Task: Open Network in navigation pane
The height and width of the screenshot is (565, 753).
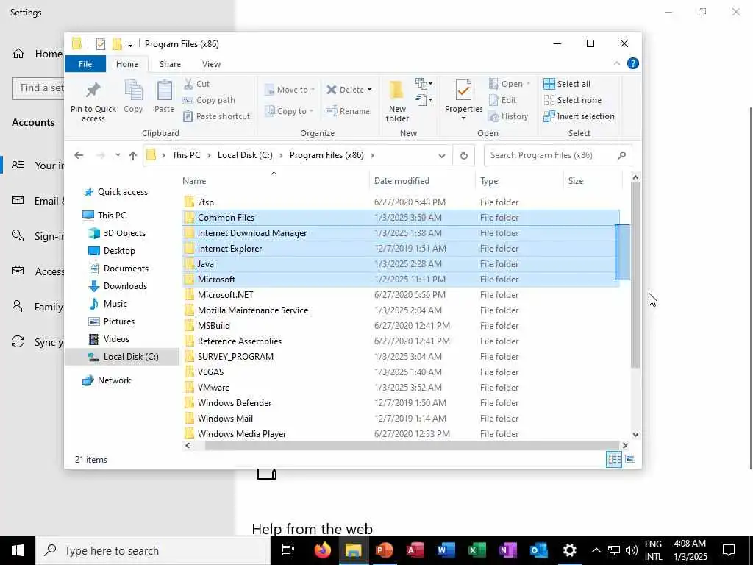Action: pos(114,380)
